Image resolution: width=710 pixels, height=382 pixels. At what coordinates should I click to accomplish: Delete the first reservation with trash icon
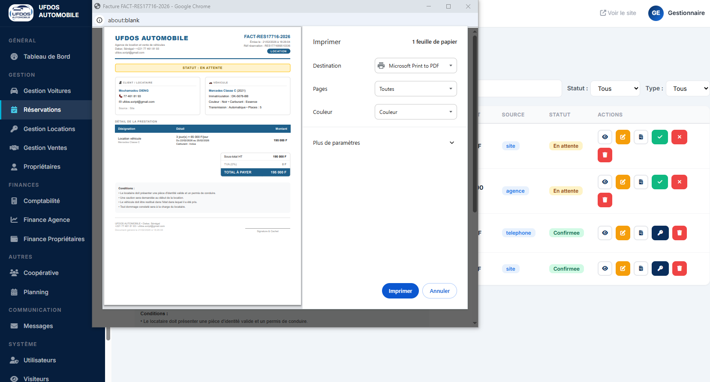(605, 155)
